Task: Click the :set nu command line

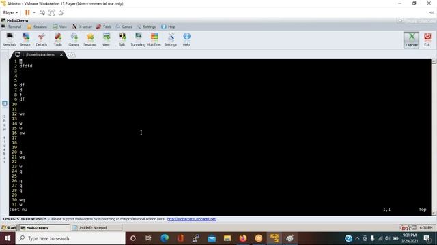Action: pos(18,210)
